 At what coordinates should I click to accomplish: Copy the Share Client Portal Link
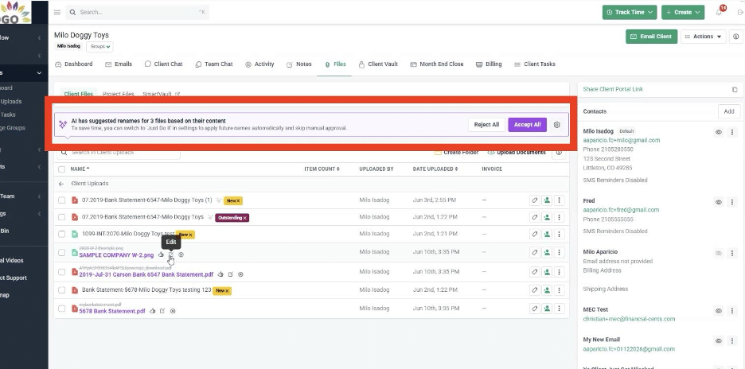click(735, 89)
